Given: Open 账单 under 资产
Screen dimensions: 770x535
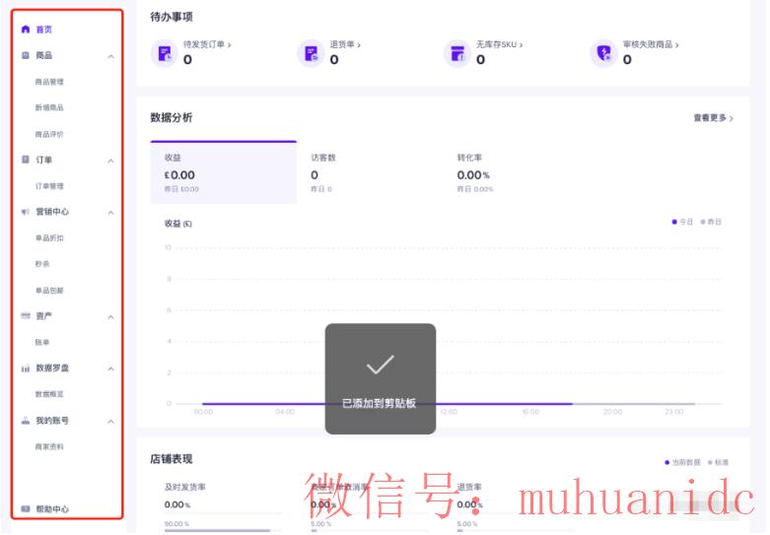Looking at the screenshot, I should click(42, 342).
